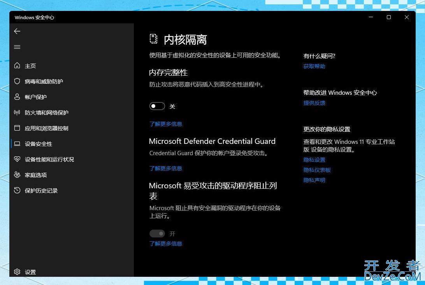Click 了解更多信息 under 驱动程序阻止列表
Image resolution: width=425 pixels, height=285 pixels.
(166, 244)
